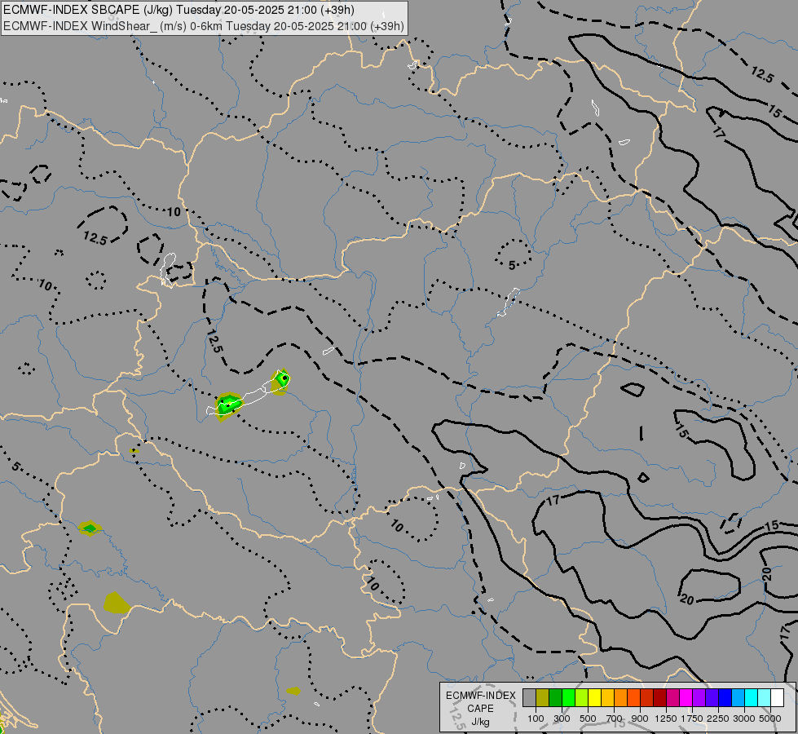Click the SBCAPE title line in the header
The image size is (798, 734).
[179, 10]
